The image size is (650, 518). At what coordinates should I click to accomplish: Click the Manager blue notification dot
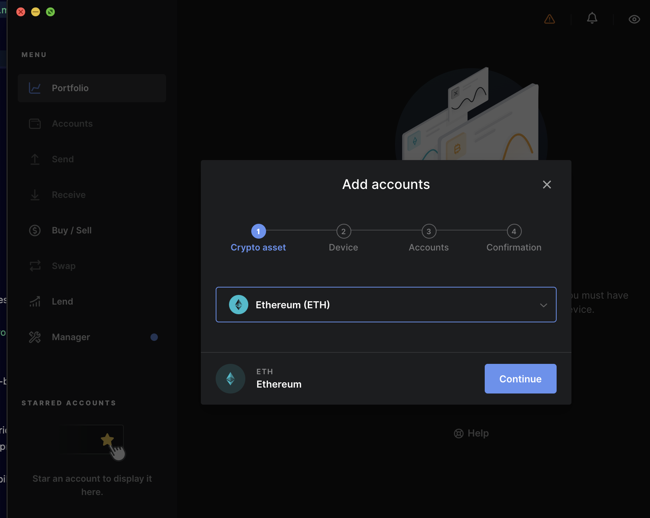tap(154, 337)
